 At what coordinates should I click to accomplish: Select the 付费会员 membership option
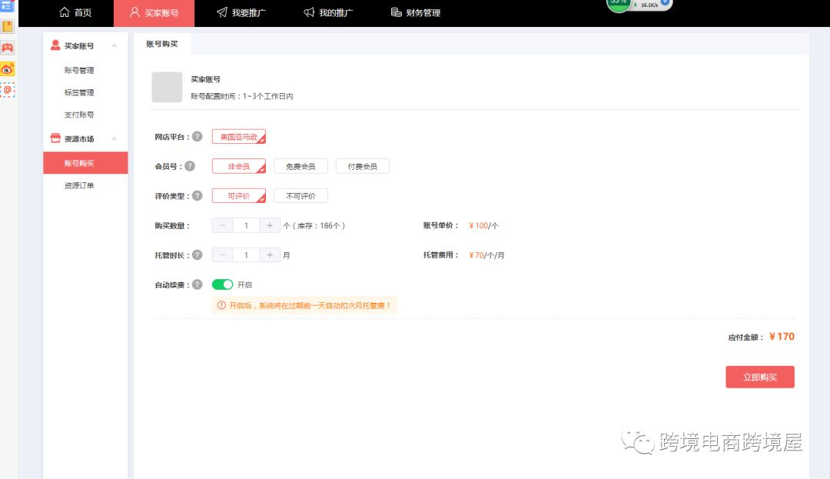point(362,166)
